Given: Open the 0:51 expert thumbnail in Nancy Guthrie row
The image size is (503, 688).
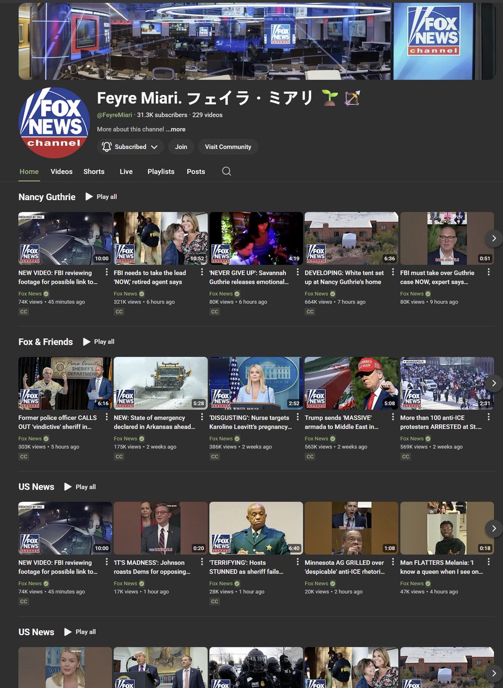Looking at the screenshot, I should [x=447, y=238].
